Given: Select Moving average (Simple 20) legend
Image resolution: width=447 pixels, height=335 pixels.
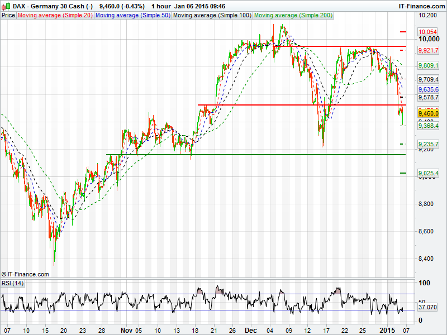Looking at the screenshot, I should (55, 16).
